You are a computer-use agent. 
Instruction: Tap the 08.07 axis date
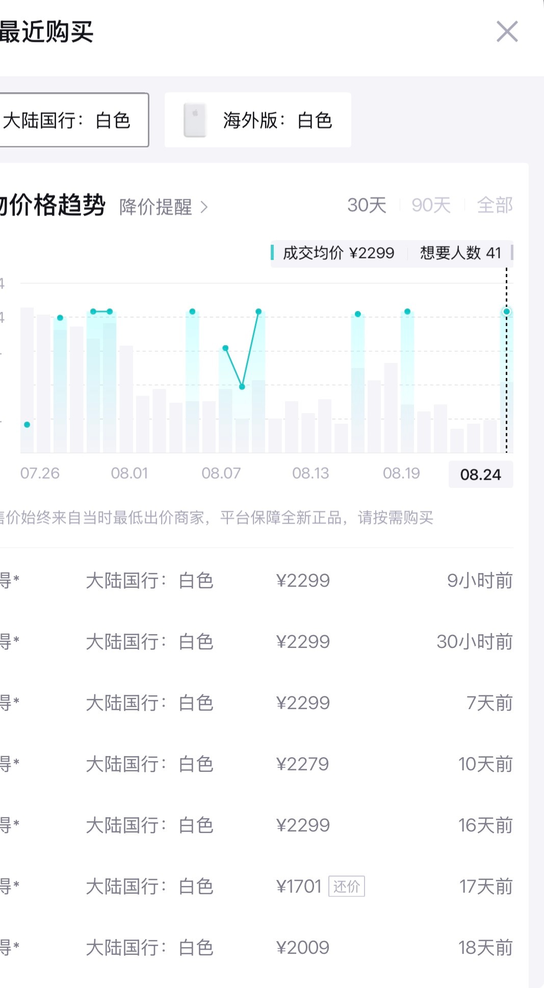pos(221,473)
